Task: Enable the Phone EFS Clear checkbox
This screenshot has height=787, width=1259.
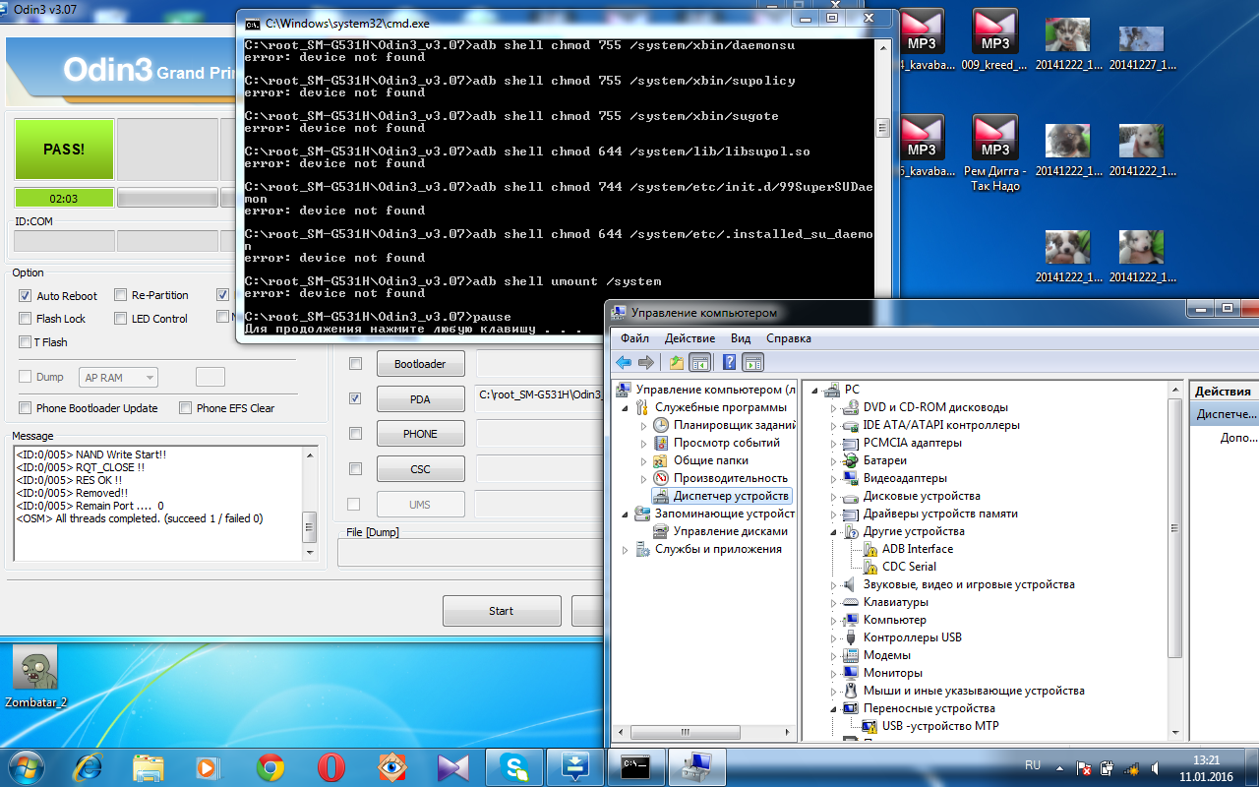Action: click(x=185, y=408)
